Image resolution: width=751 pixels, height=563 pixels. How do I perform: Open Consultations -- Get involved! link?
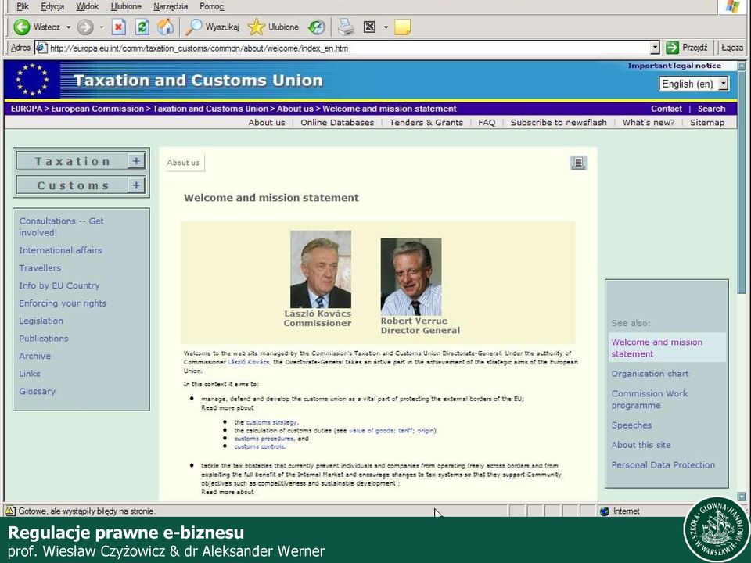61,227
